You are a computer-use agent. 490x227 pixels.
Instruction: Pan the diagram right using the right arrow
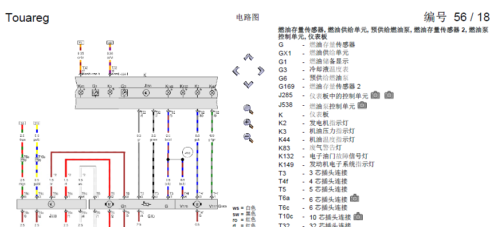[260, 71]
